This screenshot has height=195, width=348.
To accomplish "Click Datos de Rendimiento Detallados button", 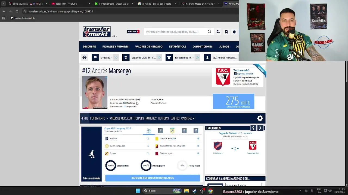I will pos(153,178).
